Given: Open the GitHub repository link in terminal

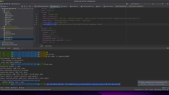Looking at the screenshot, I should coord(21,80).
